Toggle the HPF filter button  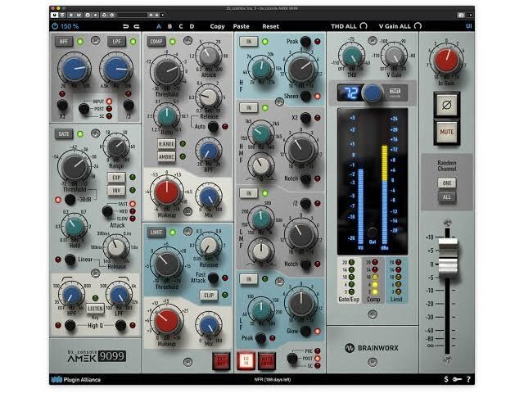(64, 42)
